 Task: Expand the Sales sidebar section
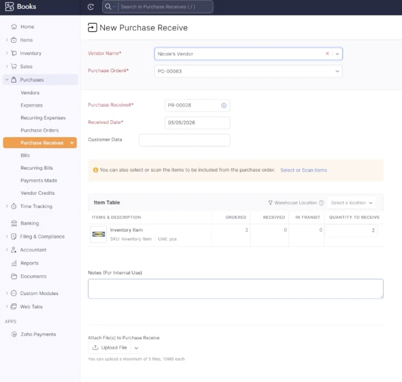point(7,66)
